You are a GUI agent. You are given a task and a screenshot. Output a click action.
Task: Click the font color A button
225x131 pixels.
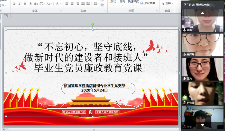click(x=57, y=4)
